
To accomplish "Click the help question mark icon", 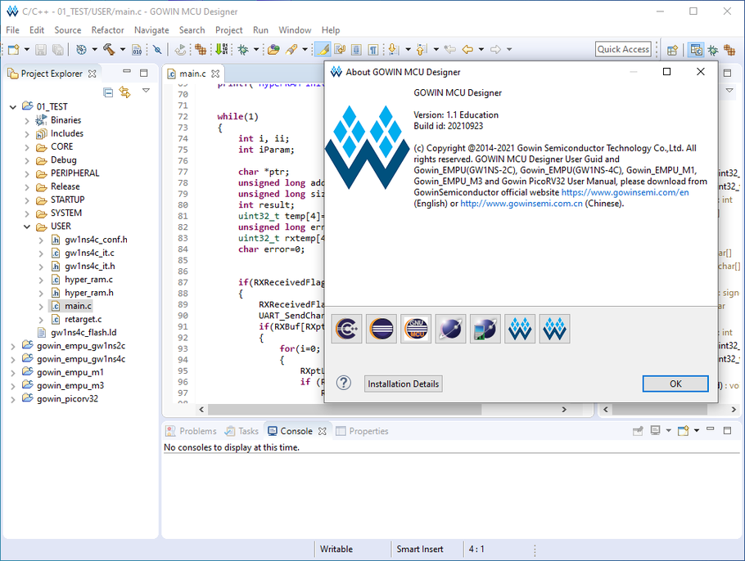I will click(x=344, y=383).
